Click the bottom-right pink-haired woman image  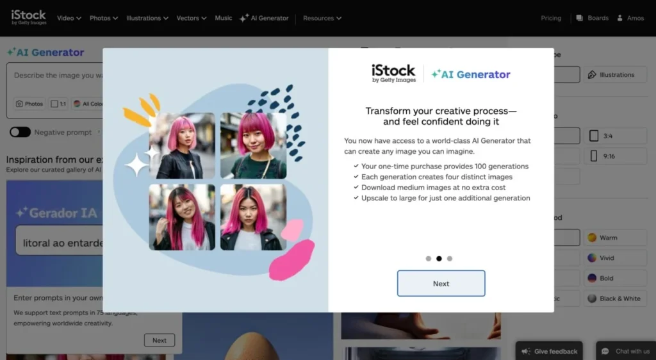(x=254, y=217)
